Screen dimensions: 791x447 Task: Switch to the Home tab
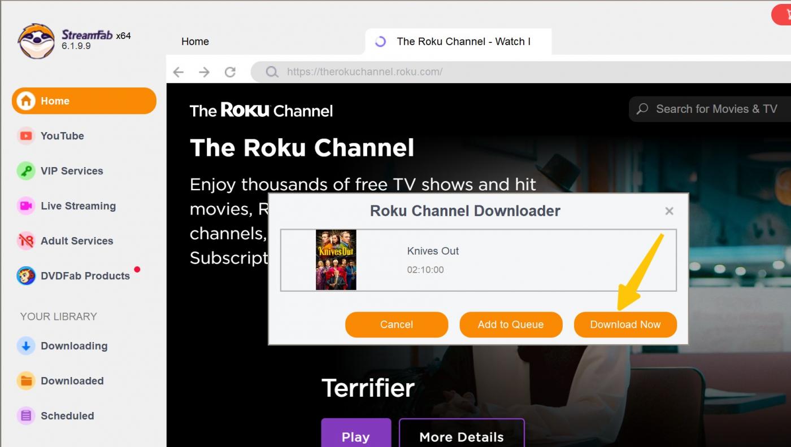click(195, 41)
